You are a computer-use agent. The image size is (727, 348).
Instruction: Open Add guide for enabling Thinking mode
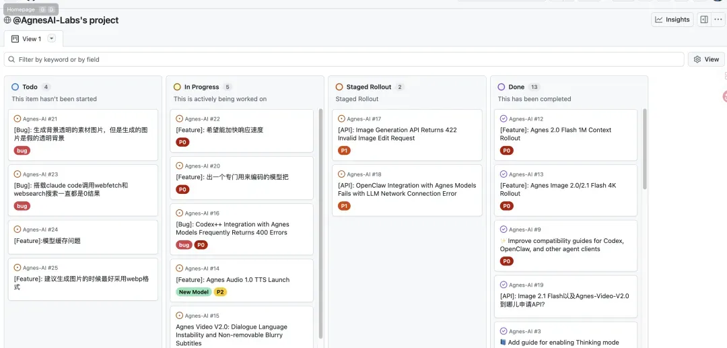pyautogui.click(x=559, y=342)
